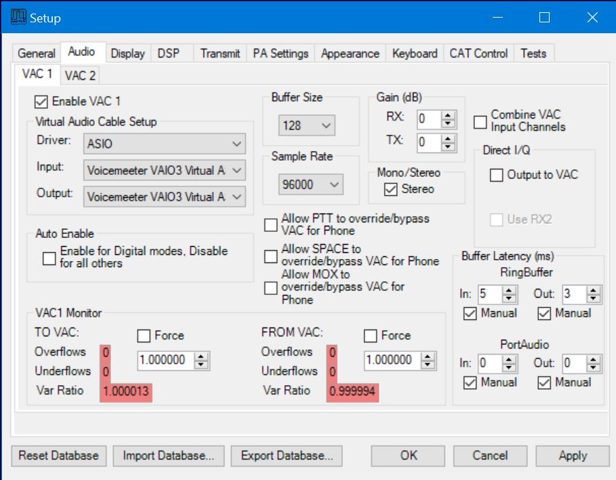Click the Export Database button
The height and width of the screenshot is (480, 616).
(287, 456)
